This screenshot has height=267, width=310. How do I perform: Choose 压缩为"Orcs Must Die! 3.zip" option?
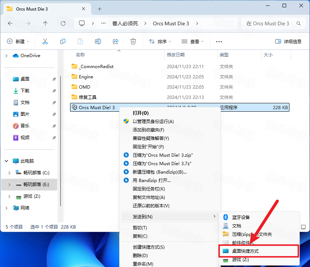click(171, 155)
